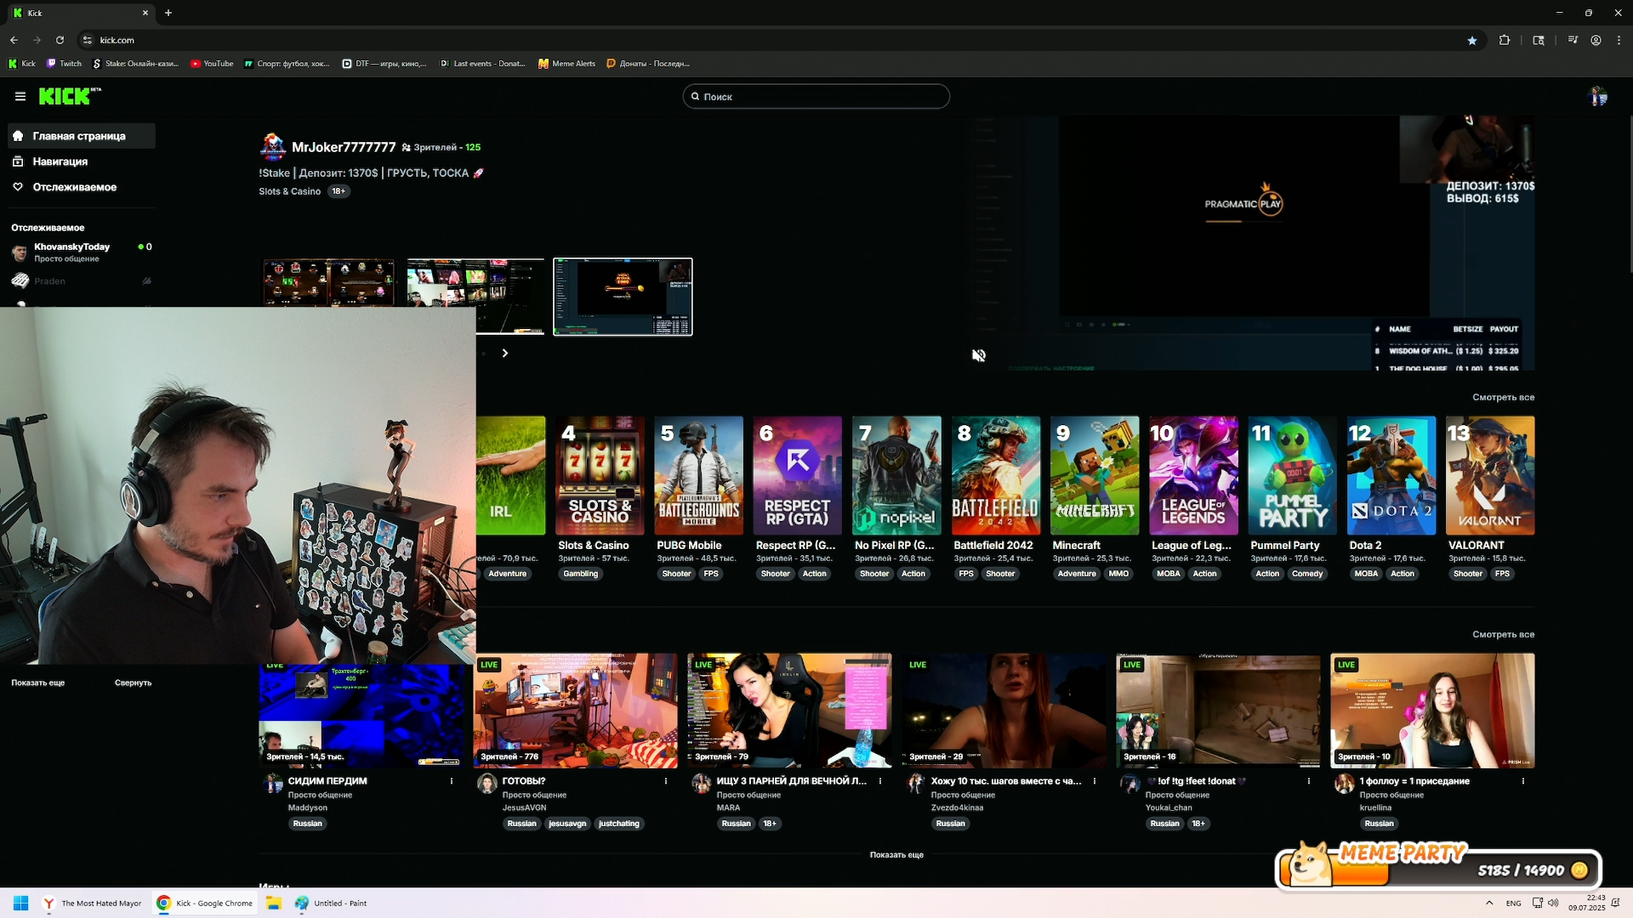
Task: Switch to Untitled - Paint window
Action: pos(330,904)
